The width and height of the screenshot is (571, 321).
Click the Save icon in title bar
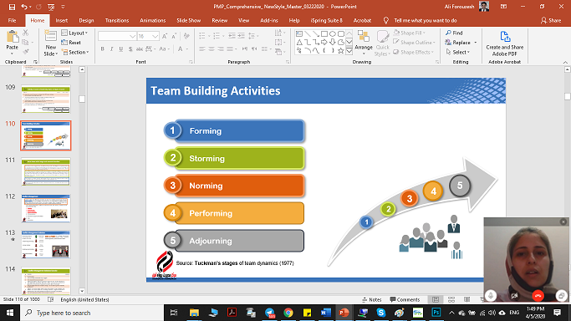tap(12, 7)
